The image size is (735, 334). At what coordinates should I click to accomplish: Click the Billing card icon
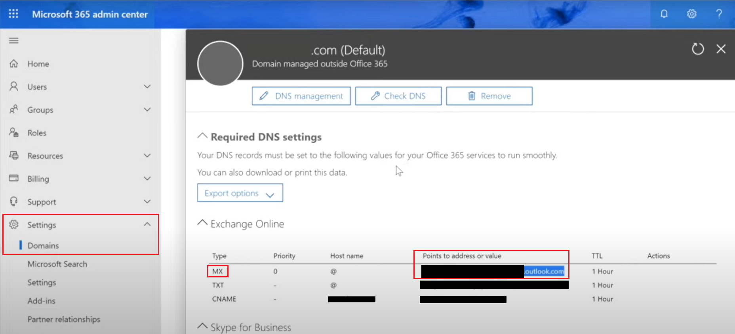click(14, 178)
